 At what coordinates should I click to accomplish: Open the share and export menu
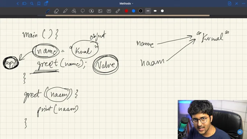click(46, 3)
